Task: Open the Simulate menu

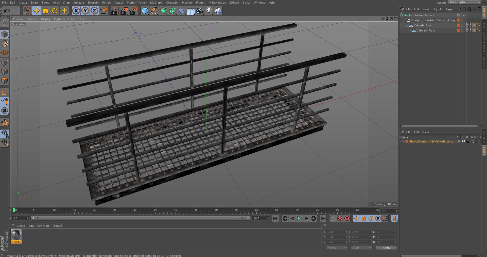Action: click(x=93, y=3)
